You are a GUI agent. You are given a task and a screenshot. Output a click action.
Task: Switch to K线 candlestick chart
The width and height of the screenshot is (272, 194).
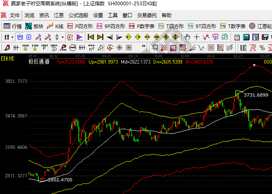tap(55, 26)
